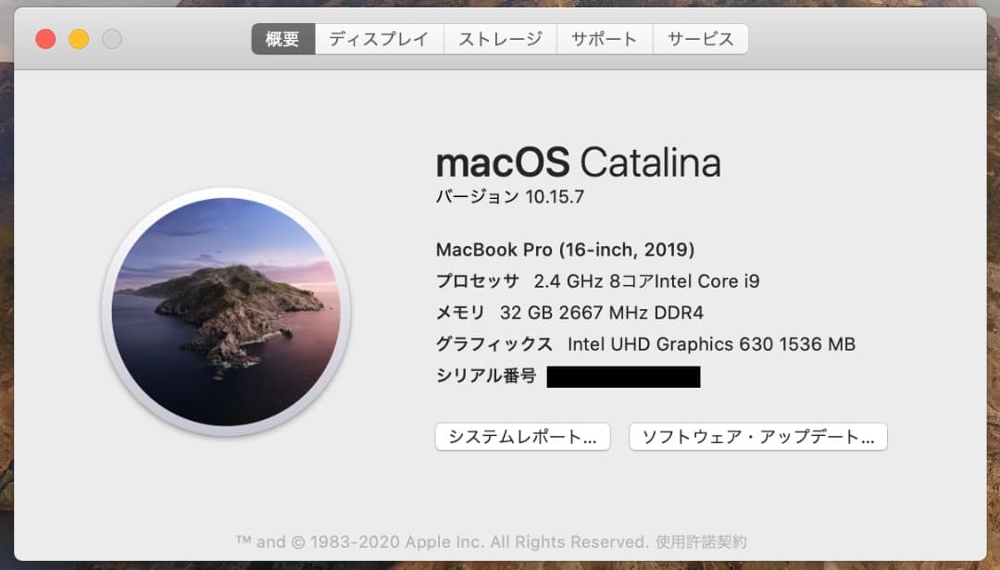Click the メモリ 32 GB spec line

(x=569, y=312)
